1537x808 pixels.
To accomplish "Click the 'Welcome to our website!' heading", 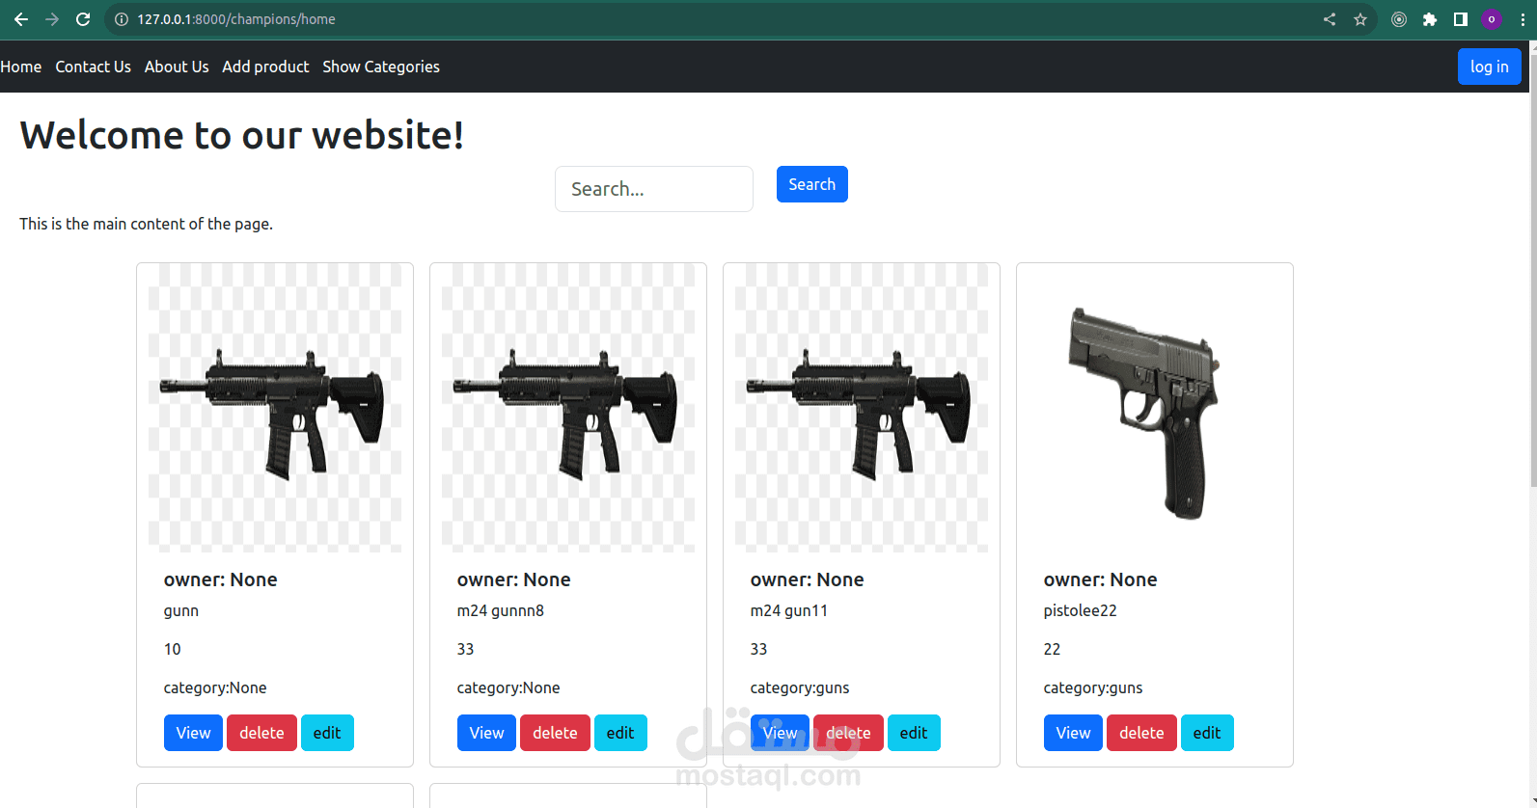I will pos(241,135).
